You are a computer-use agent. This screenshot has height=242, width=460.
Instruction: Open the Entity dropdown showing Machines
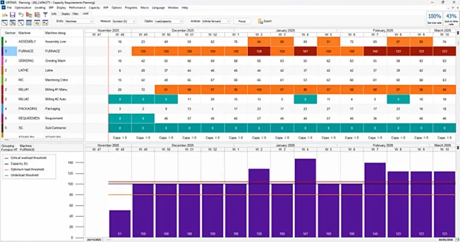[79, 21]
